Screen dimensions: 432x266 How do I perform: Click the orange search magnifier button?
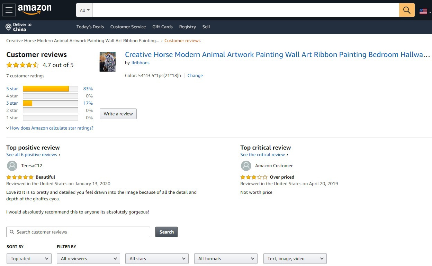407,10
